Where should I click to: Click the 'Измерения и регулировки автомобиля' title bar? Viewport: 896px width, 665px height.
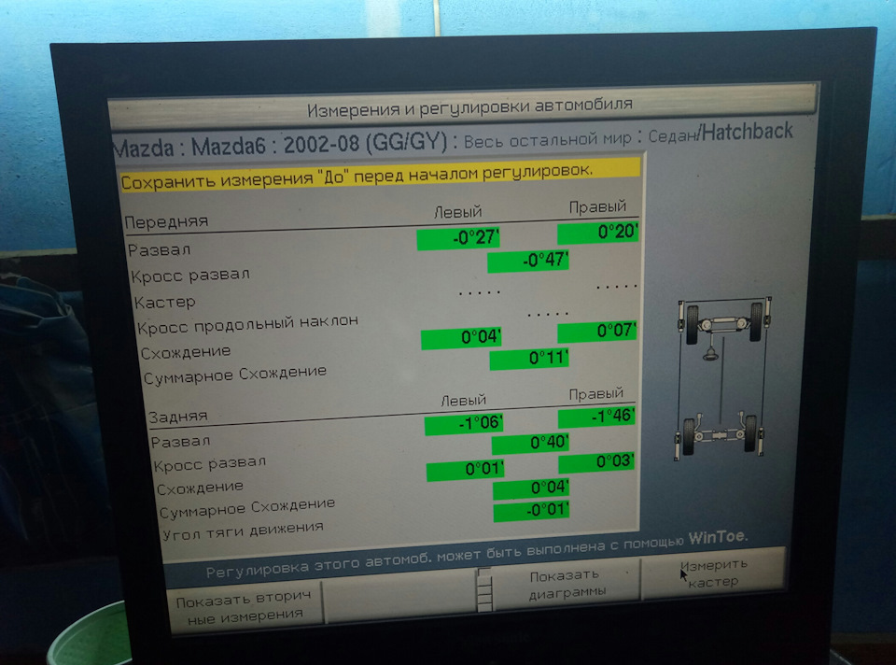pos(463,106)
